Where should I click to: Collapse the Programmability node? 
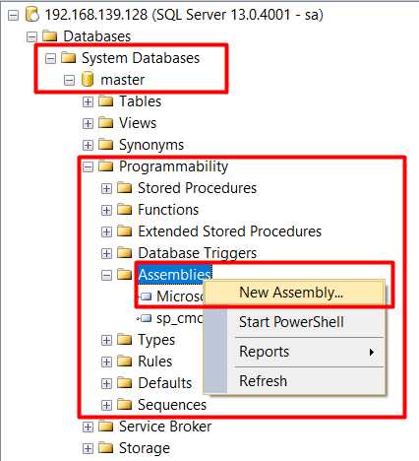(x=88, y=166)
